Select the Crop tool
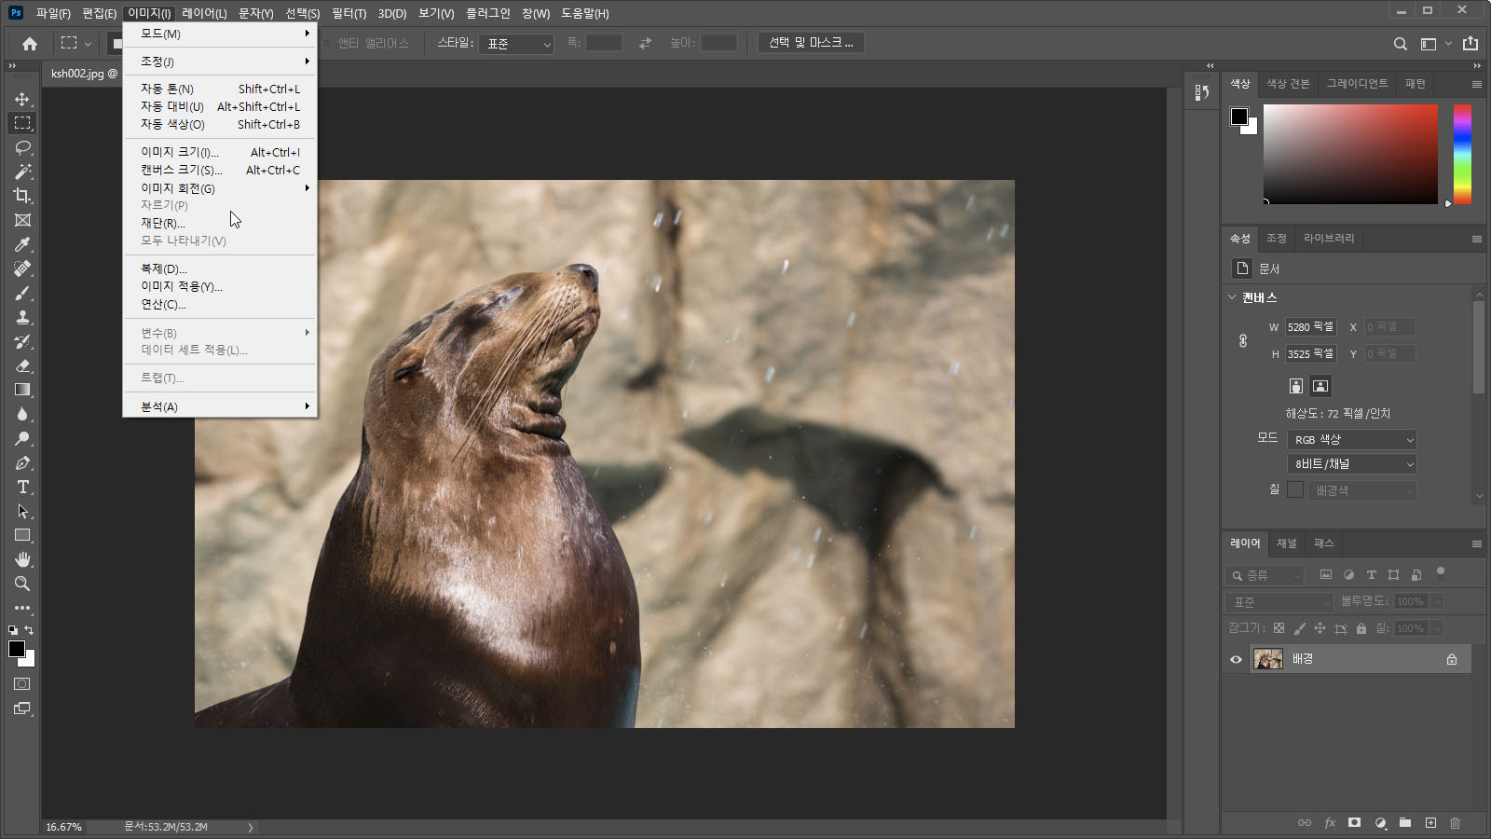 (22, 196)
